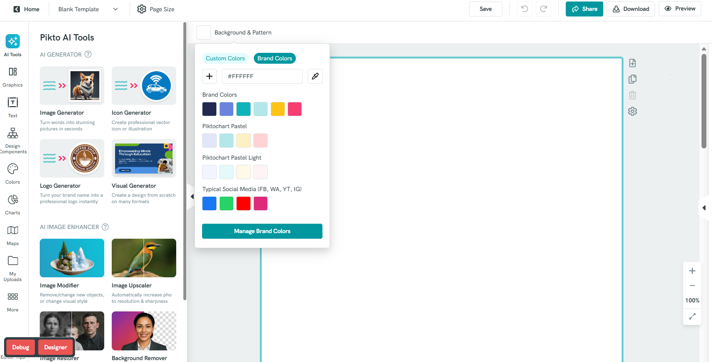Collapse the left tools panel
Image resolution: width=712 pixels, height=362 pixels.
pos(192,196)
